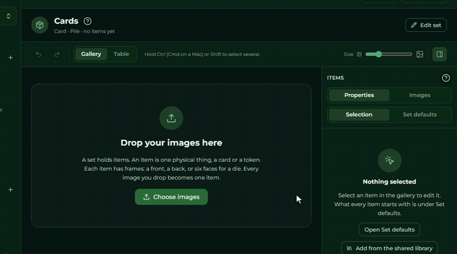Screen dimensions: 457x254
Task: Click the 'Nothing selected' heading
Action: click(x=389, y=182)
